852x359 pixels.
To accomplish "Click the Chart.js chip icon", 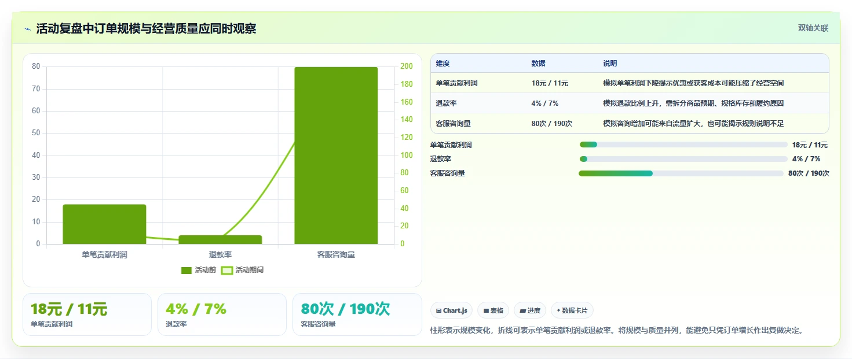I will point(439,311).
